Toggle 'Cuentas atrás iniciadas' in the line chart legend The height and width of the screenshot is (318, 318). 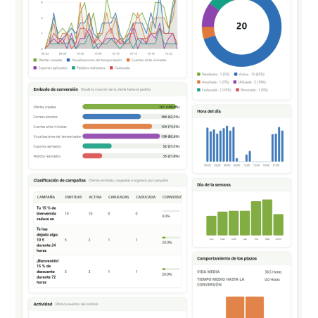[146, 60]
